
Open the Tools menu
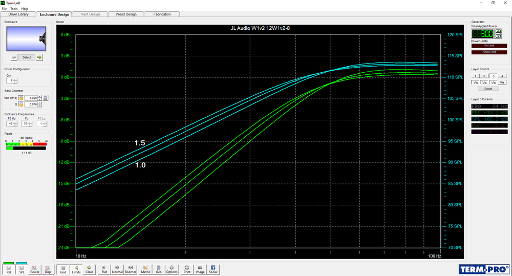(x=14, y=9)
